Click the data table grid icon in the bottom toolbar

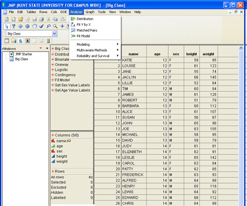[x=7, y=41]
